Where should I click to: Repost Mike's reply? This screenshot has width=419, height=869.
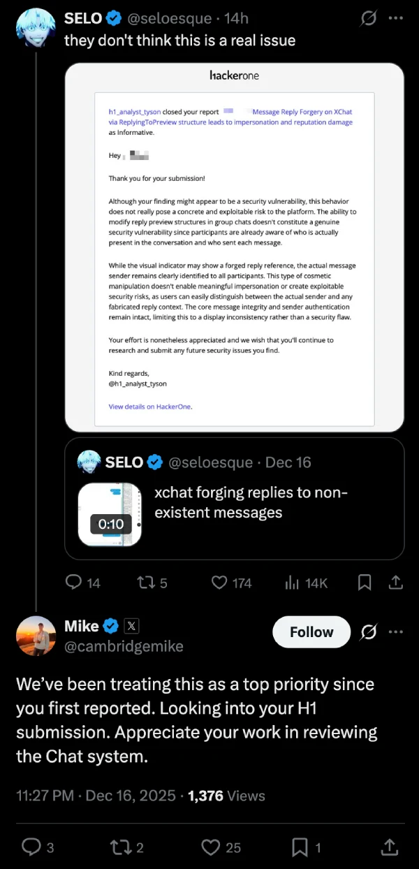pyautogui.click(x=120, y=847)
